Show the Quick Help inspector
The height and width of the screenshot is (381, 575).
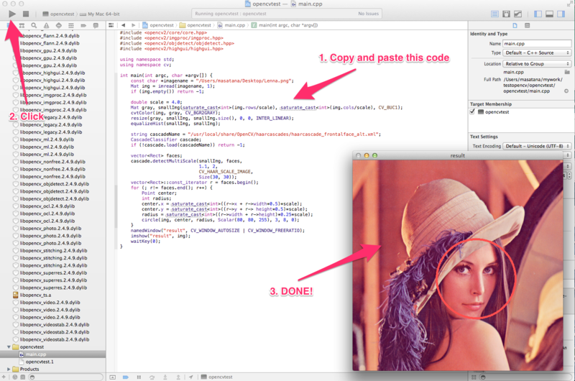coord(527,25)
